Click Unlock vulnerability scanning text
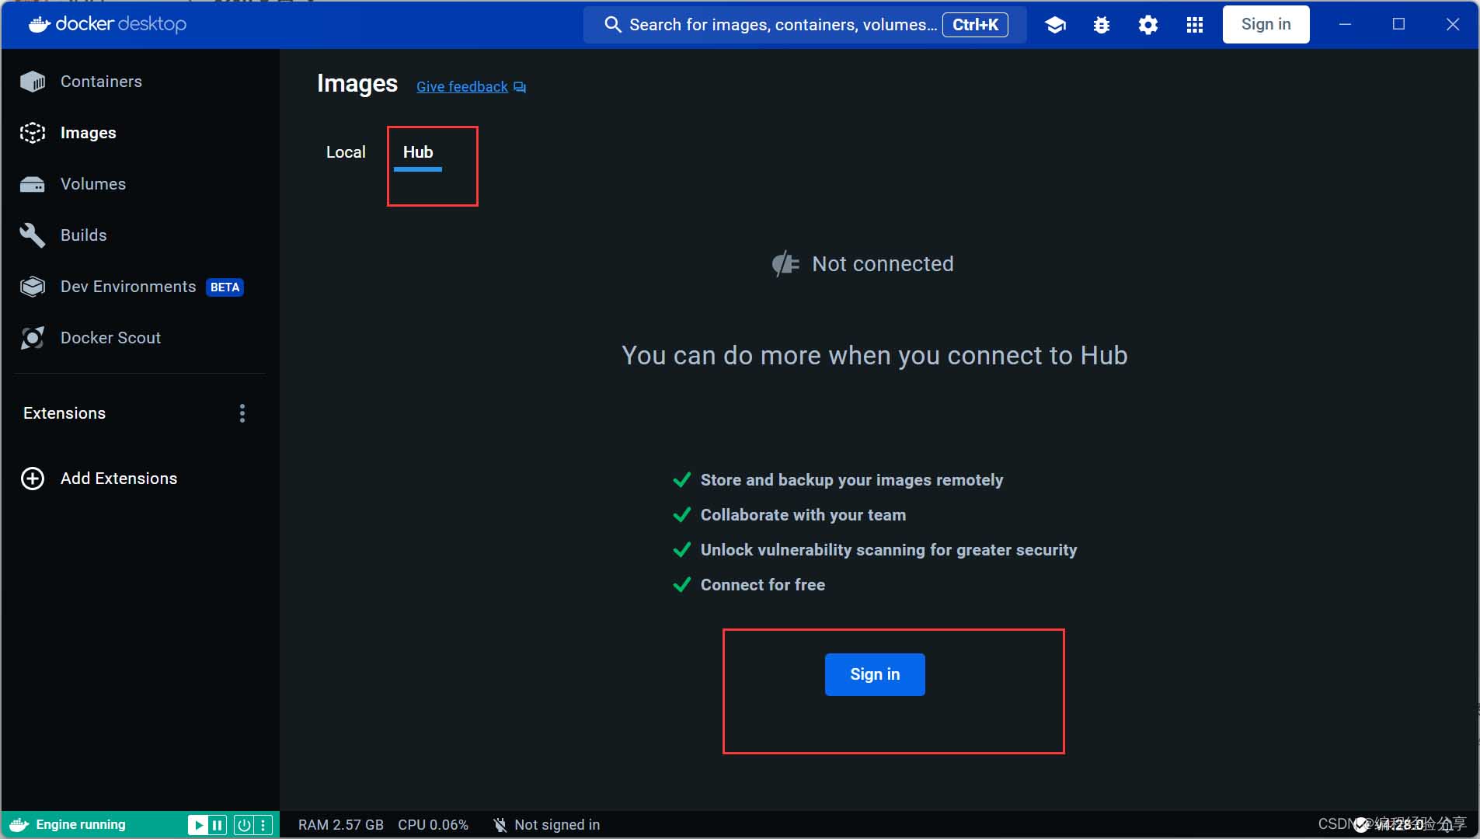 pos(889,550)
